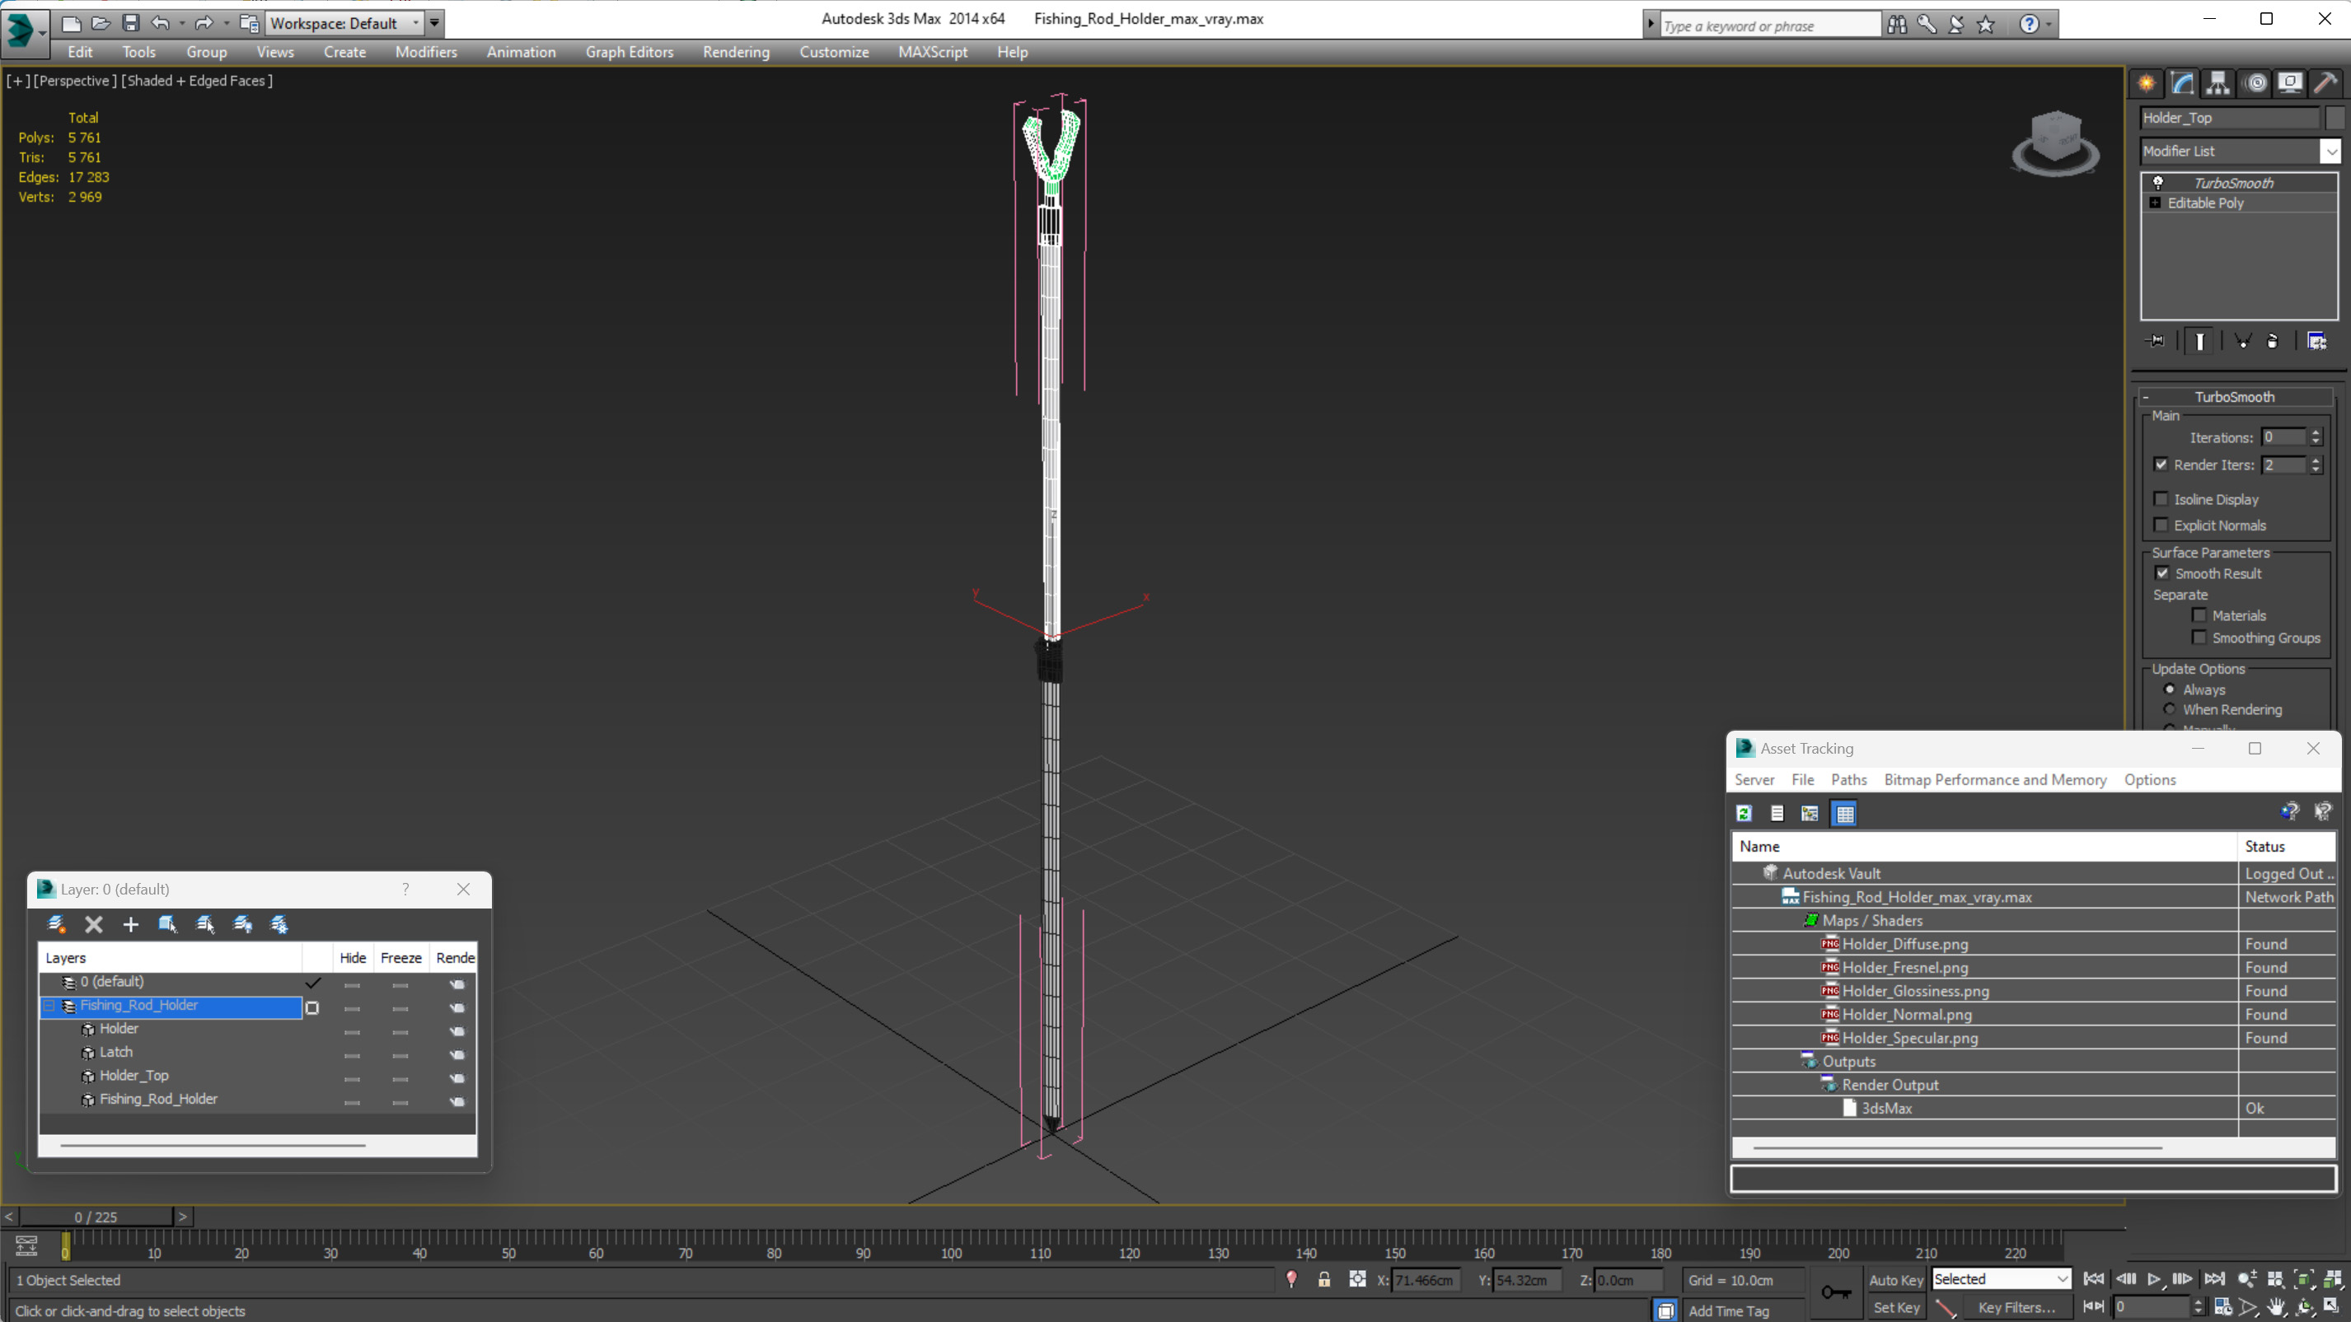Image resolution: width=2351 pixels, height=1322 pixels.
Task: Open the Graph Editors menu
Action: pos(630,52)
